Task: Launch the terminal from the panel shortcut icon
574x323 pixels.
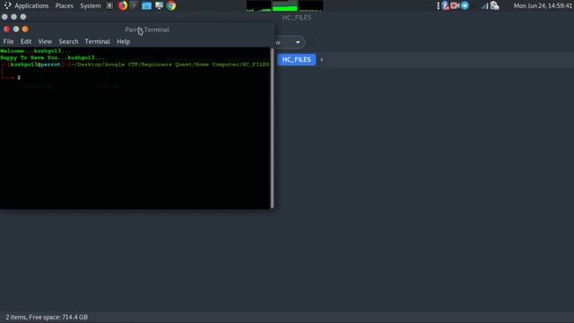Action: coord(134,5)
